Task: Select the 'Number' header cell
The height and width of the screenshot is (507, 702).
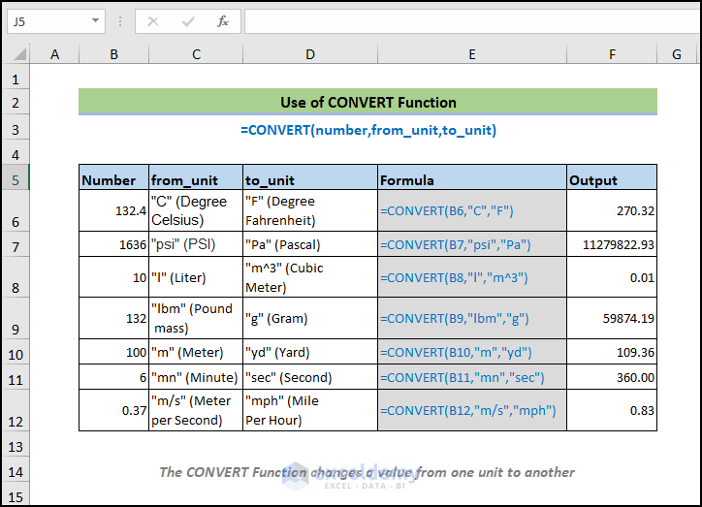Action: click(113, 177)
